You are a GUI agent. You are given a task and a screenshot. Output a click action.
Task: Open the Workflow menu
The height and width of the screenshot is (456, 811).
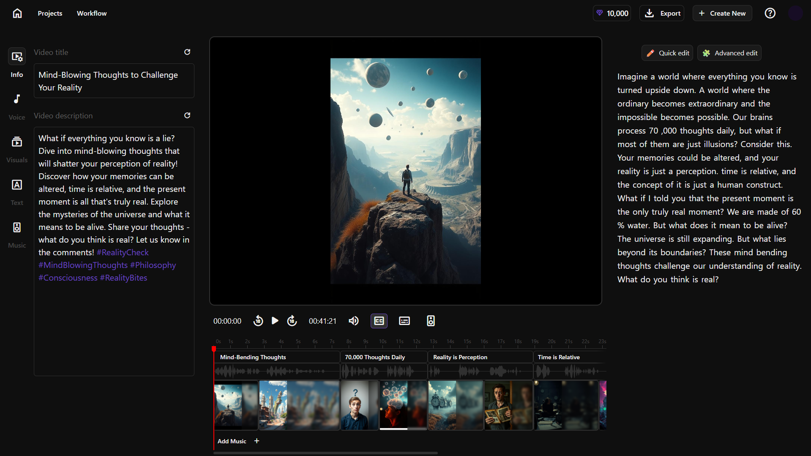tap(92, 14)
